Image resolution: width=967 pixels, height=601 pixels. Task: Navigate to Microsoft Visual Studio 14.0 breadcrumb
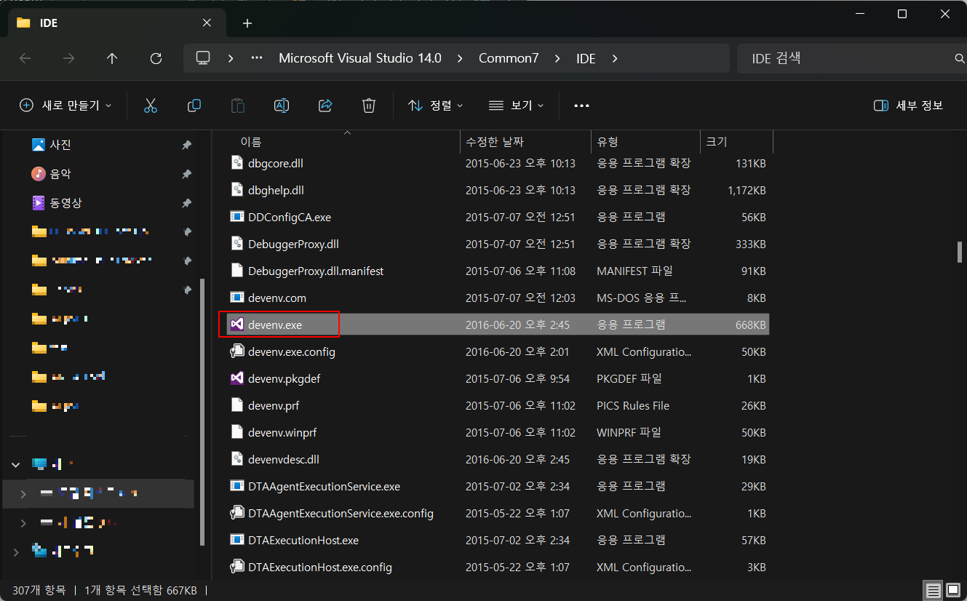click(360, 58)
